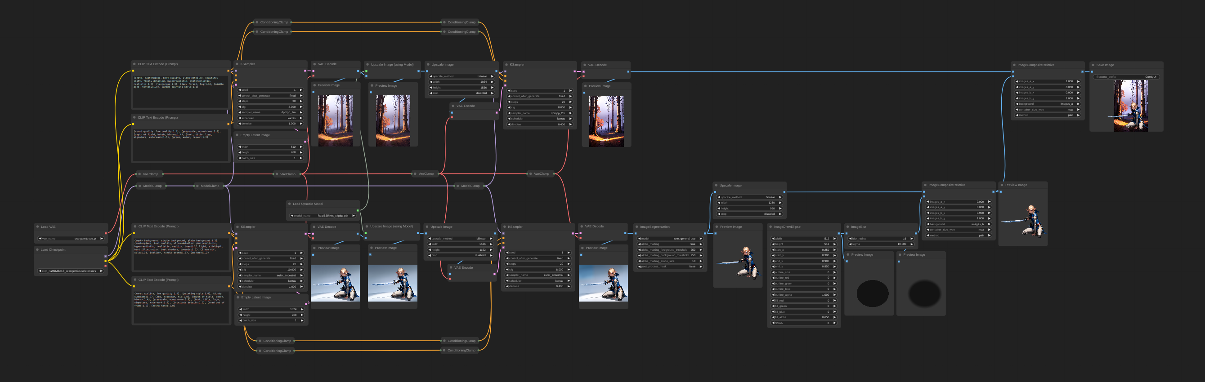Collapse the ImageBlur node via its dot
This screenshot has width=1205, height=382.
pyautogui.click(x=847, y=227)
